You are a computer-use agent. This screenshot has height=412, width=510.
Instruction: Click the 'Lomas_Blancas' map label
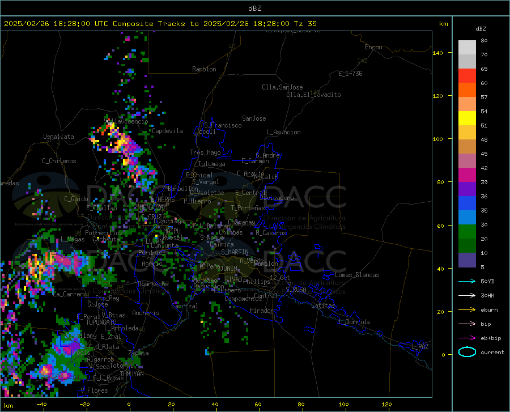[x=357, y=275]
